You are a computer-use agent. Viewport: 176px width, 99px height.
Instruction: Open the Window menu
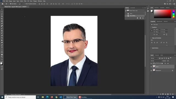(x=40, y=1)
